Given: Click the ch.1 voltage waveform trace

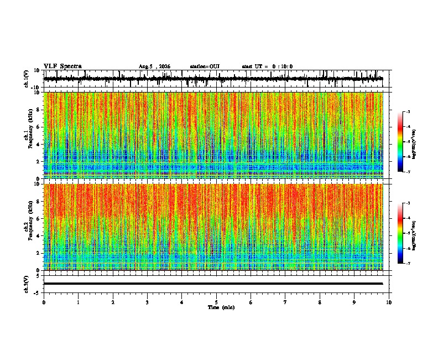Looking at the screenshot, I should coord(213,79).
